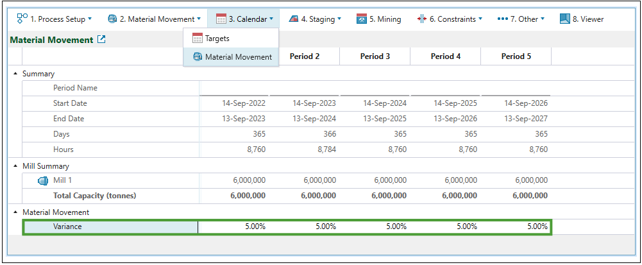Edit the Period 2 Variance value
Image resolution: width=642 pixels, height=265 pixels.
pyautogui.click(x=305, y=227)
